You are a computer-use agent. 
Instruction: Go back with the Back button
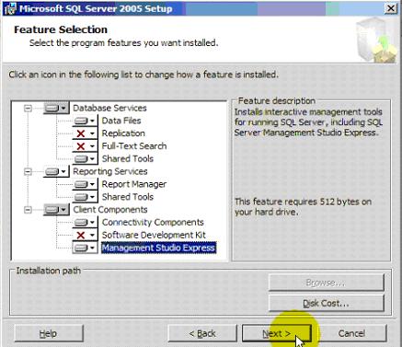(x=202, y=333)
